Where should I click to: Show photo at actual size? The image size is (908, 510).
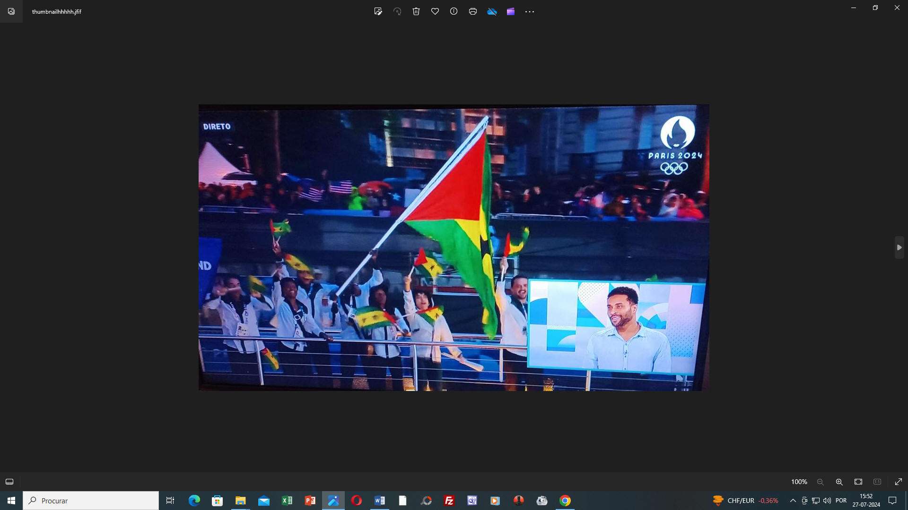pyautogui.click(x=877, y=482)
